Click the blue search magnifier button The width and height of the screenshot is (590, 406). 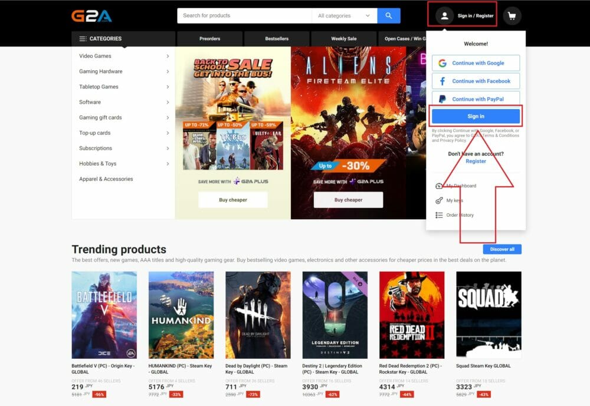(389, 16)
